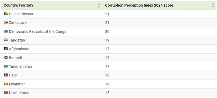Viewport: 217px width, 98px height.
Task: Click the Democratic Republic of the Congo name
Action: tap(38, 31)
